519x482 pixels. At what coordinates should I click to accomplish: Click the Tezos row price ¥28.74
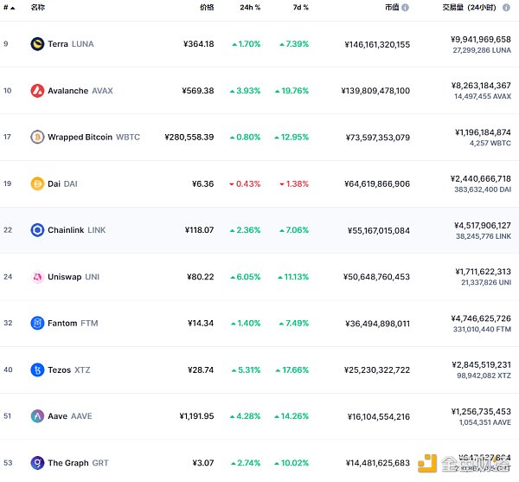(201, 370)
